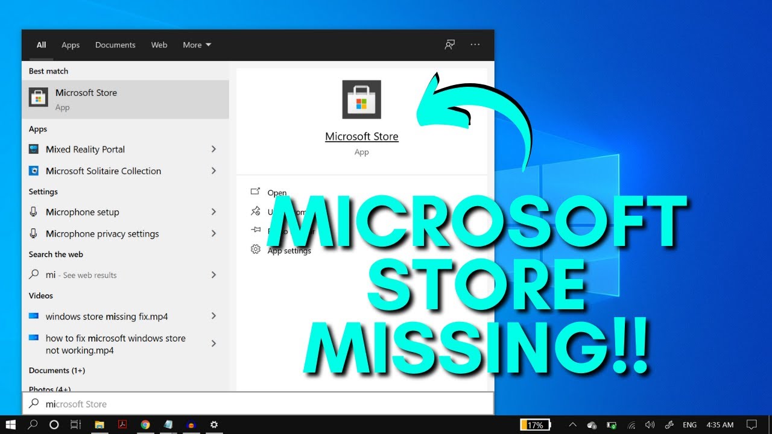Expand Microphone setup arrow
The image size is (772, 434).
[x=214, y=212]
